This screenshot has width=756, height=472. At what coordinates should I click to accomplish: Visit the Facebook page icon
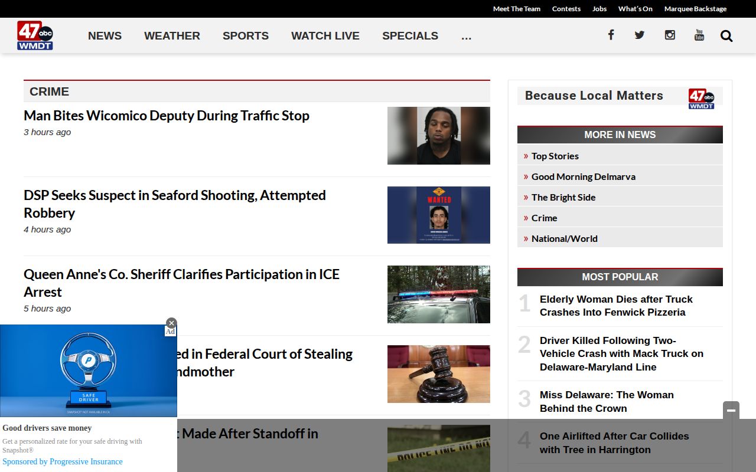pos(611,35)
